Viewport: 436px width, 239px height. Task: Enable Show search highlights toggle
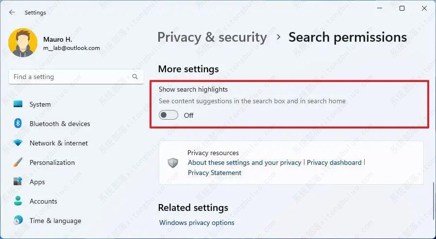[x=168, y=115]
